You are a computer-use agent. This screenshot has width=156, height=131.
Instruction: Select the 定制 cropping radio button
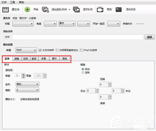point(83,73)
